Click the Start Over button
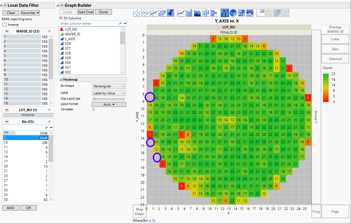Screen dimensions: 351x224 tap(85, 12)
